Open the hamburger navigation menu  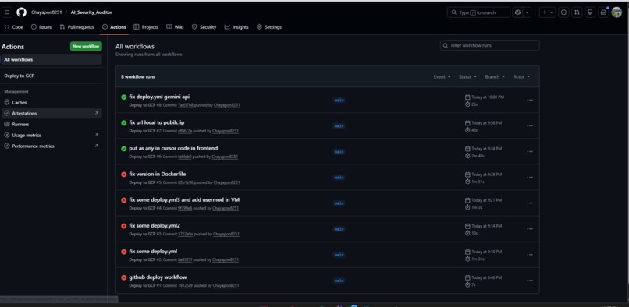tap(7, 12)
